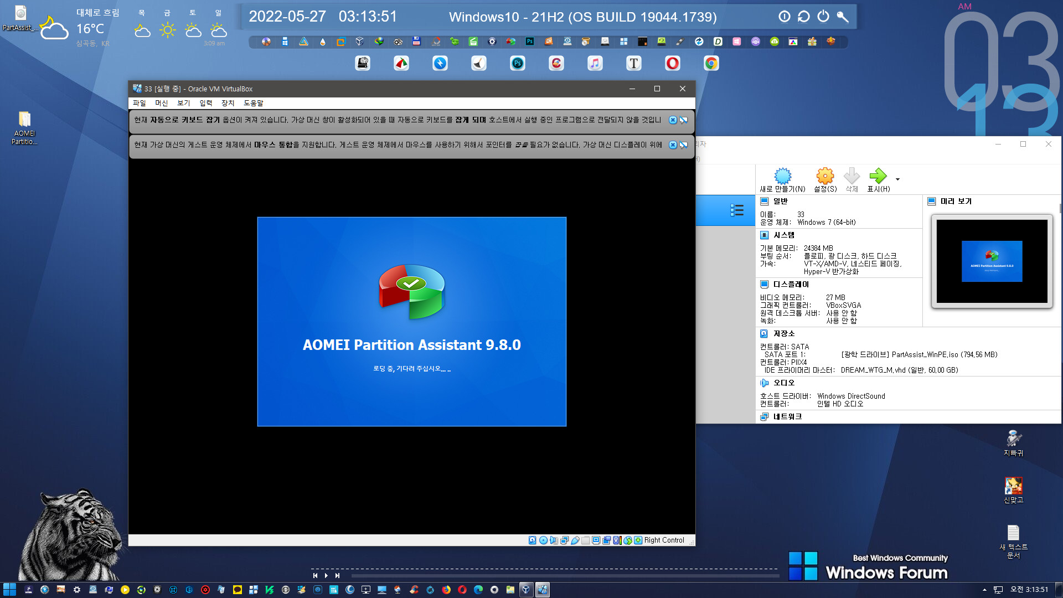Screen dimensions: 1063x598
Task: Click the weather widget cloud icon
Action: 54,28
